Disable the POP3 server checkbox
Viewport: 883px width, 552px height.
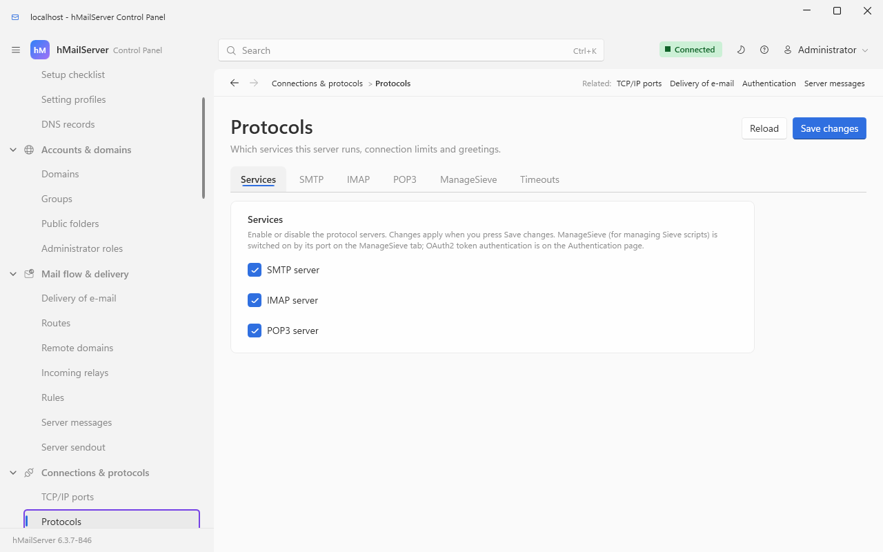255,331
